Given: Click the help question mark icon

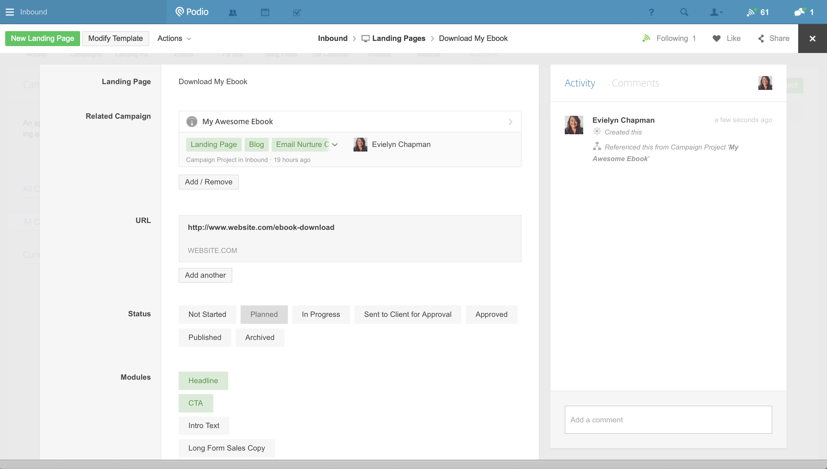Looking at the screenshot, I should click(x=651, y=12).
